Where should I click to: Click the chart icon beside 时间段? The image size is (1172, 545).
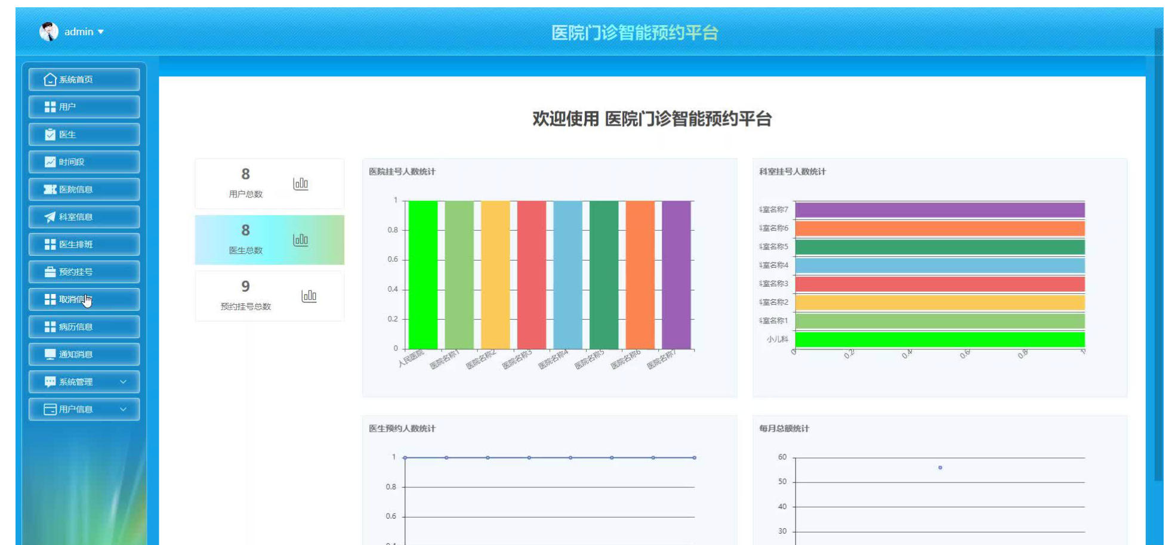pos(50,162)
